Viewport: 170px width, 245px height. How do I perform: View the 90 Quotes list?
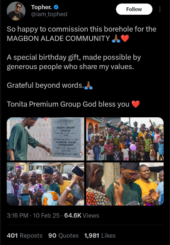coord(63,236)
